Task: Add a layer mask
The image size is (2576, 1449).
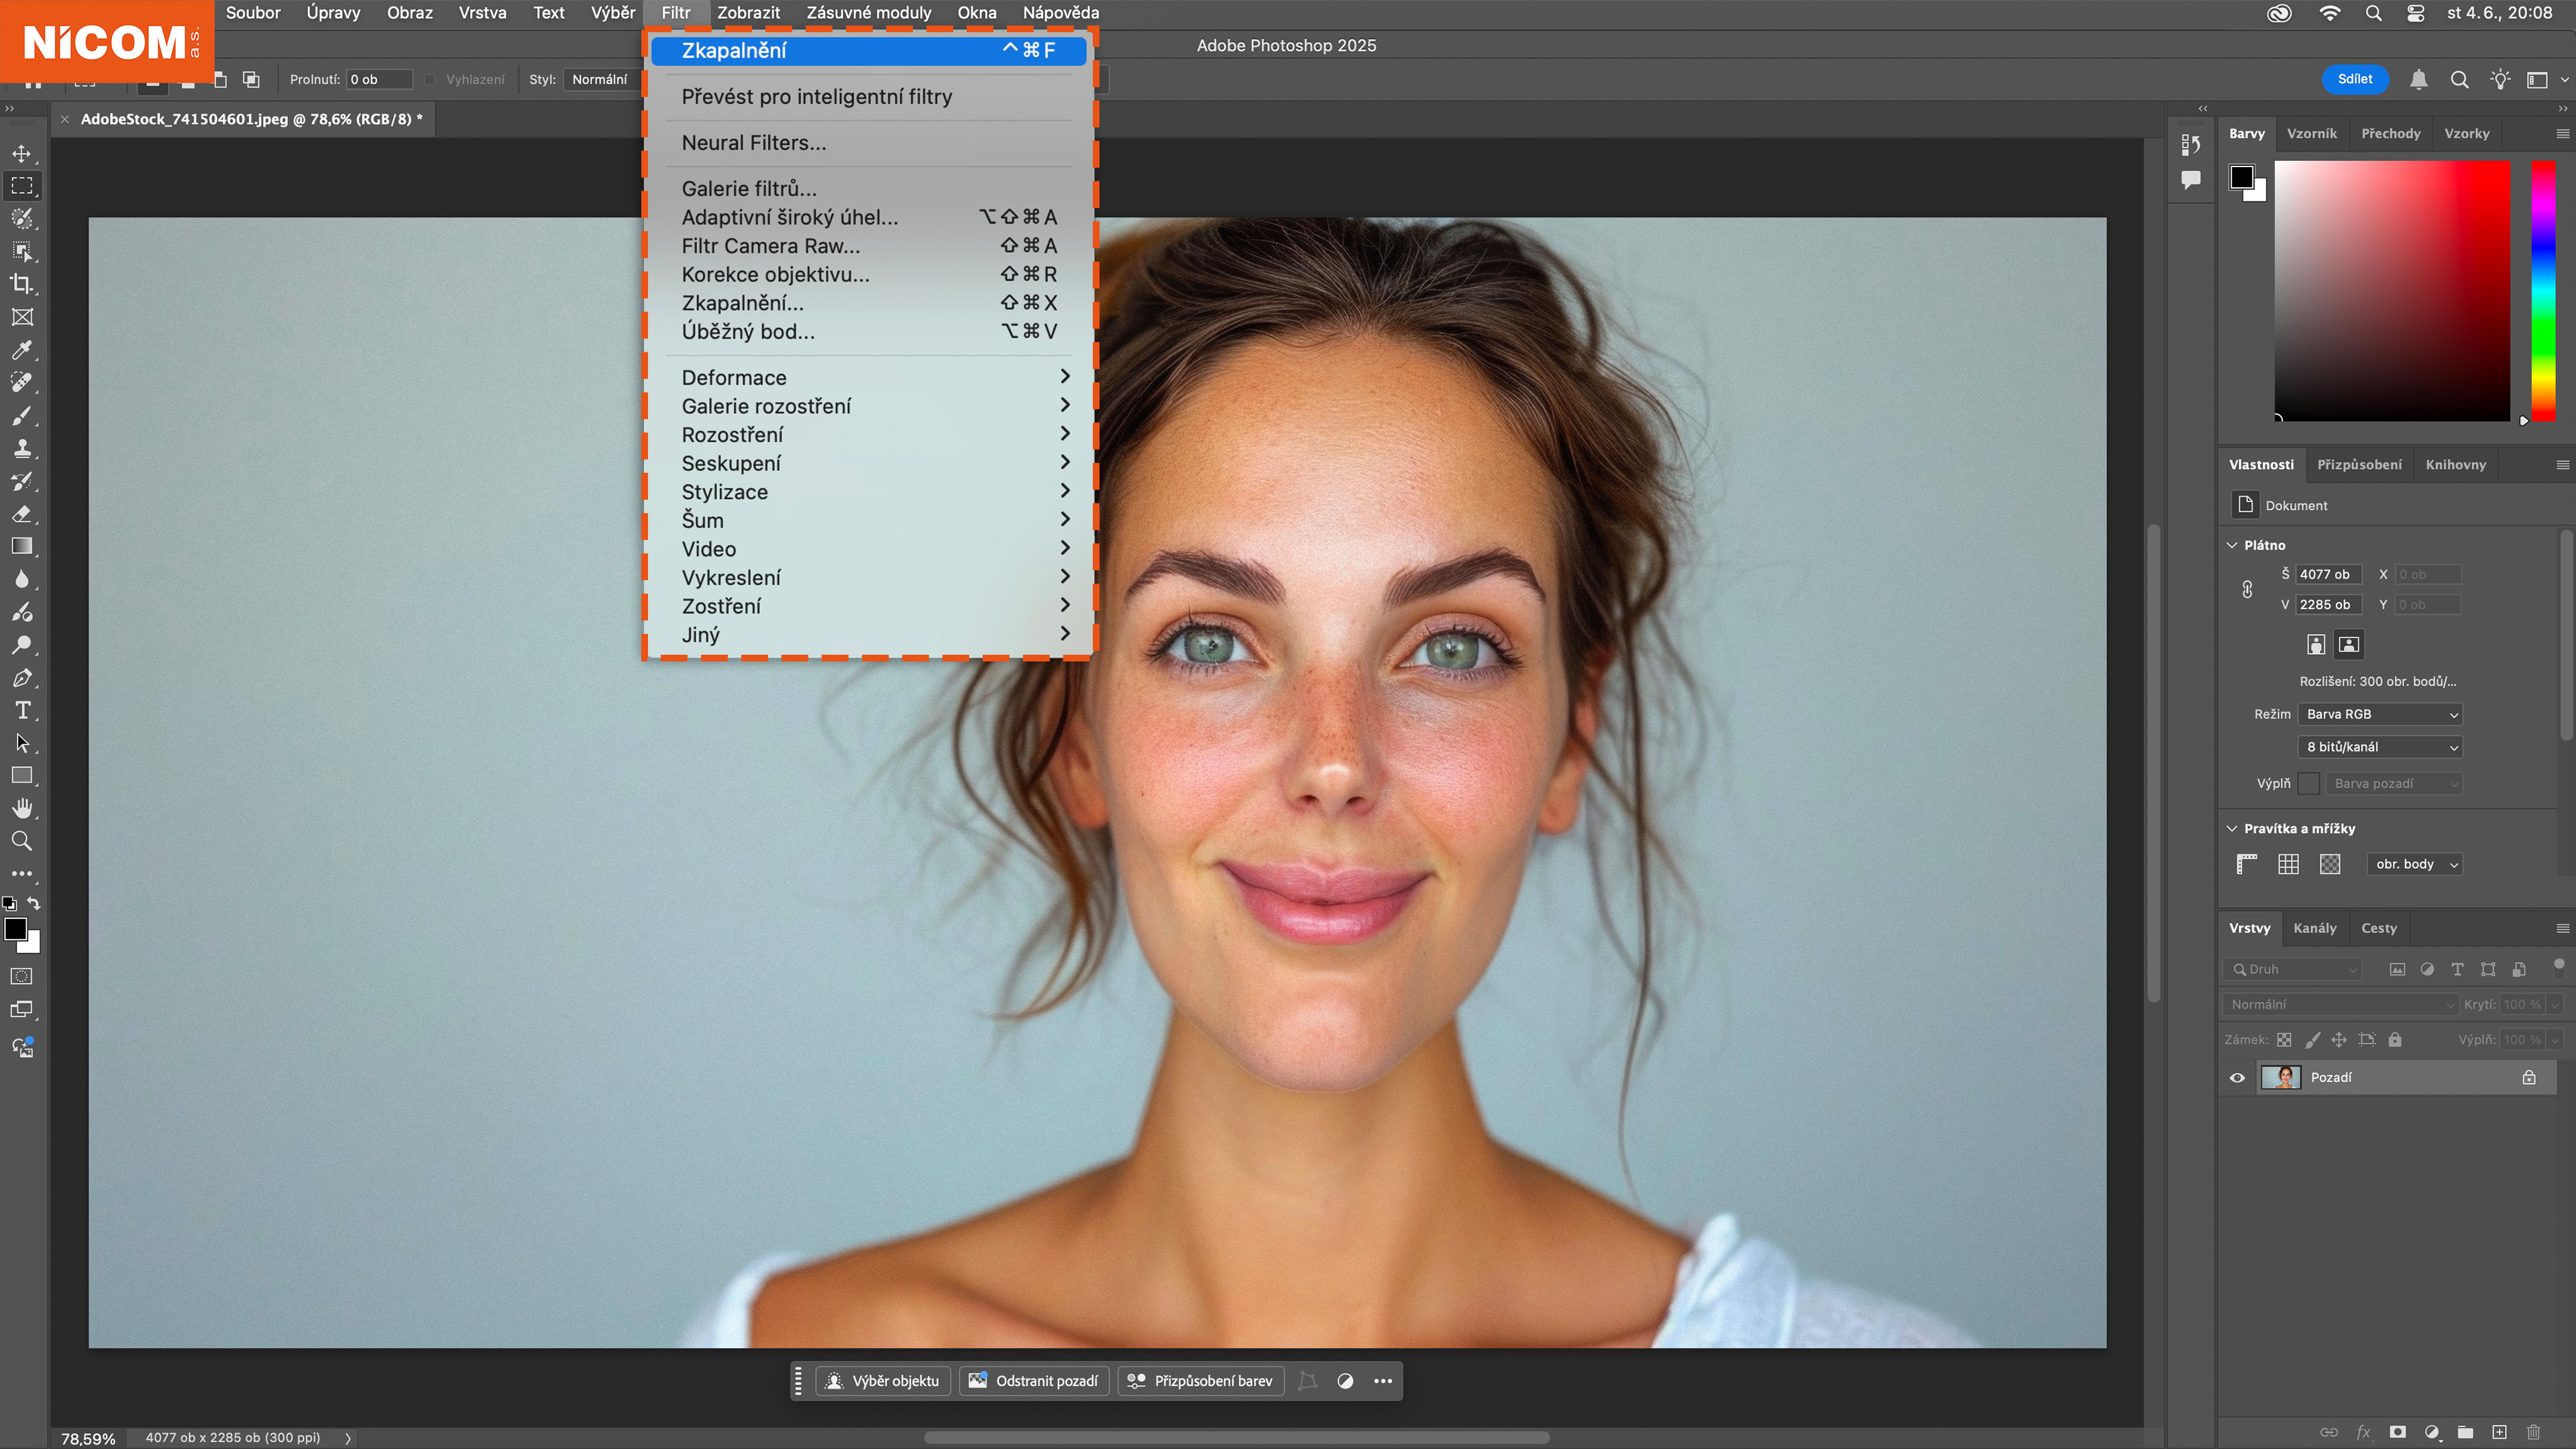Action: (x=2397, y=1432)
